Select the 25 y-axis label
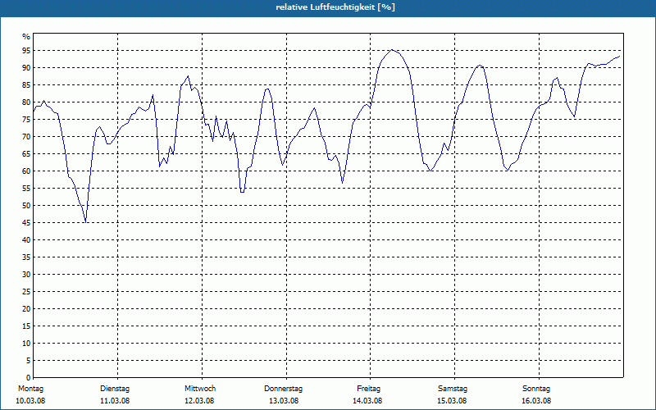The width and height of the screenshot is (656, 410). click(x=26, y=292)
